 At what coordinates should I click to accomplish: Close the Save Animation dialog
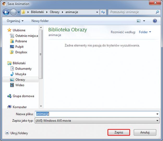[155, 3]
